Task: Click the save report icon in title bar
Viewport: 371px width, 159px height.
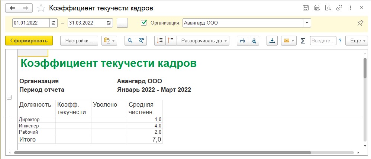Action: click(x=306, y=8)
